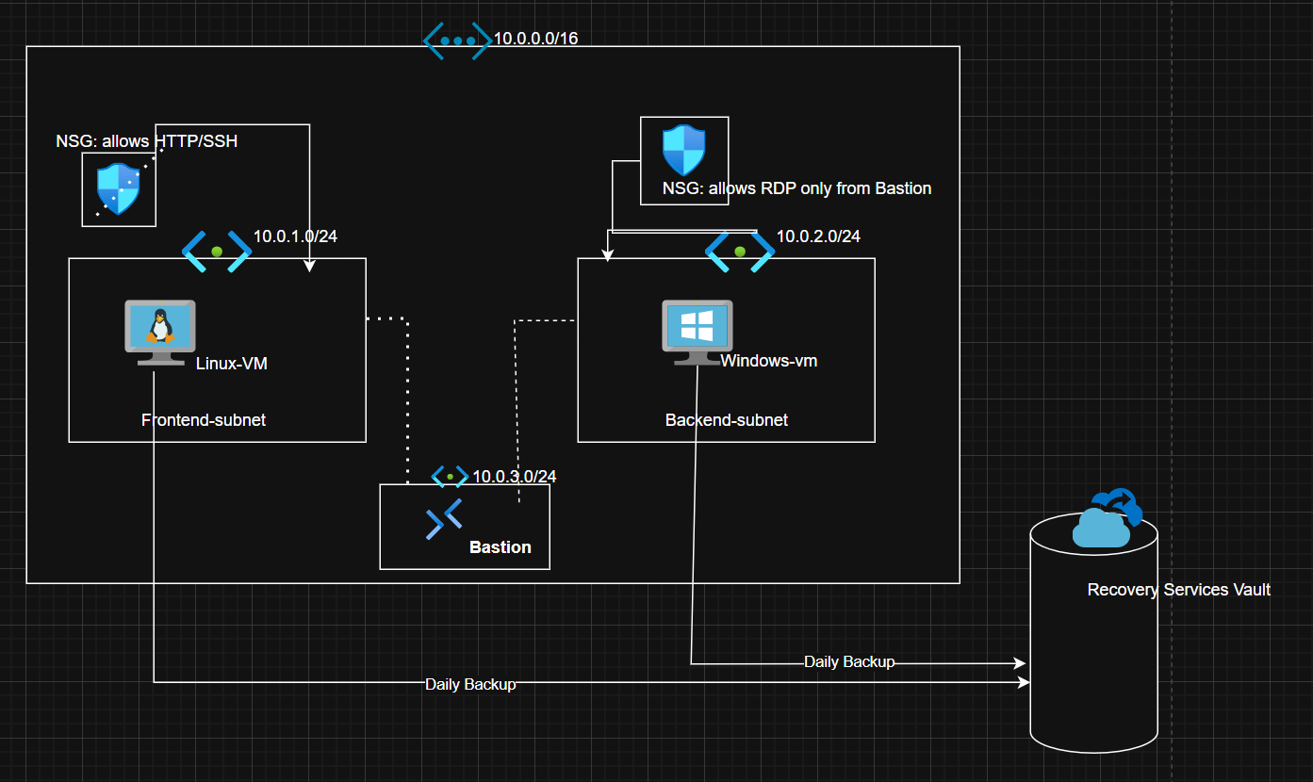This screenshot has height=782, width=1313.
Task: Click the Linux-VM penguin monitor icon
Action: click(160, 332)
